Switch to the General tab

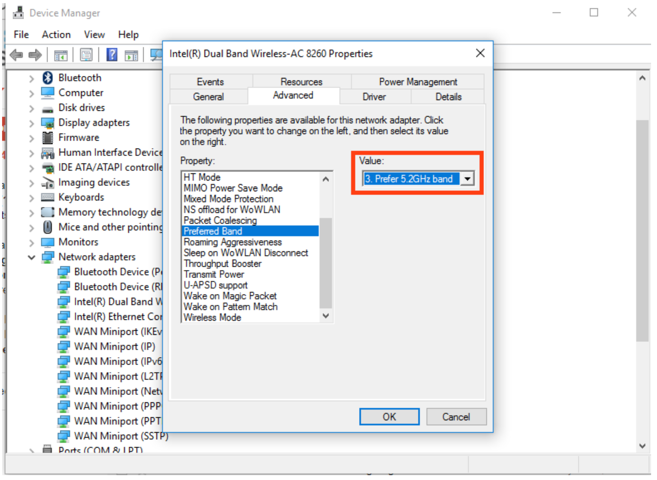(208, 96)
